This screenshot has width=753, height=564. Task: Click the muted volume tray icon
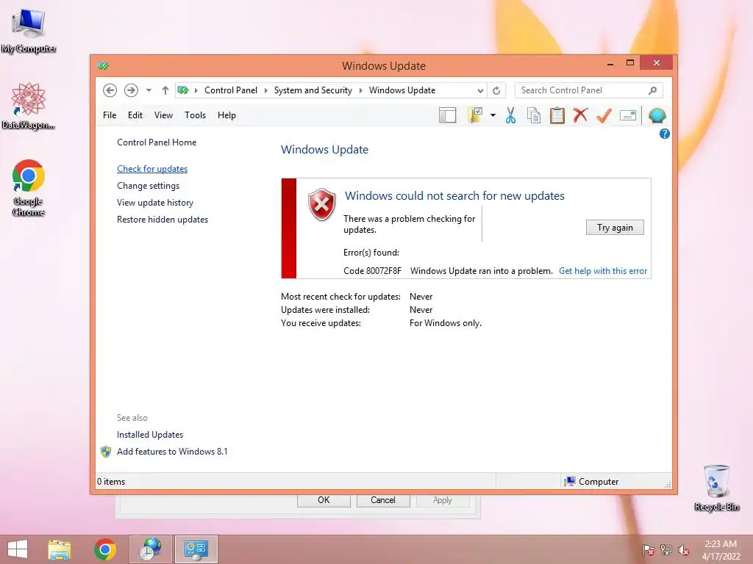tap(684, 550)
